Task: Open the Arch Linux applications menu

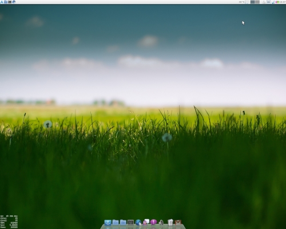Action: coord(2,2)
